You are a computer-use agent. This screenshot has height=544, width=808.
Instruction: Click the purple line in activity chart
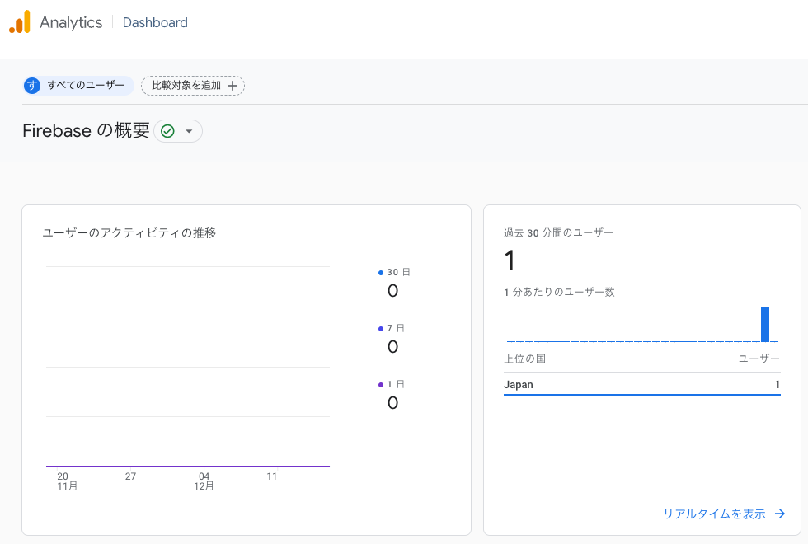coord(188,467)
